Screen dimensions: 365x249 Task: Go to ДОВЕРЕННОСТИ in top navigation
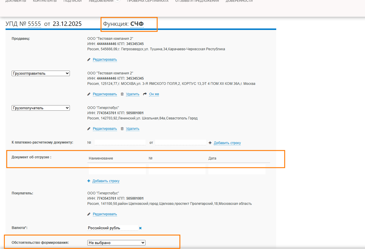(239, 1)
